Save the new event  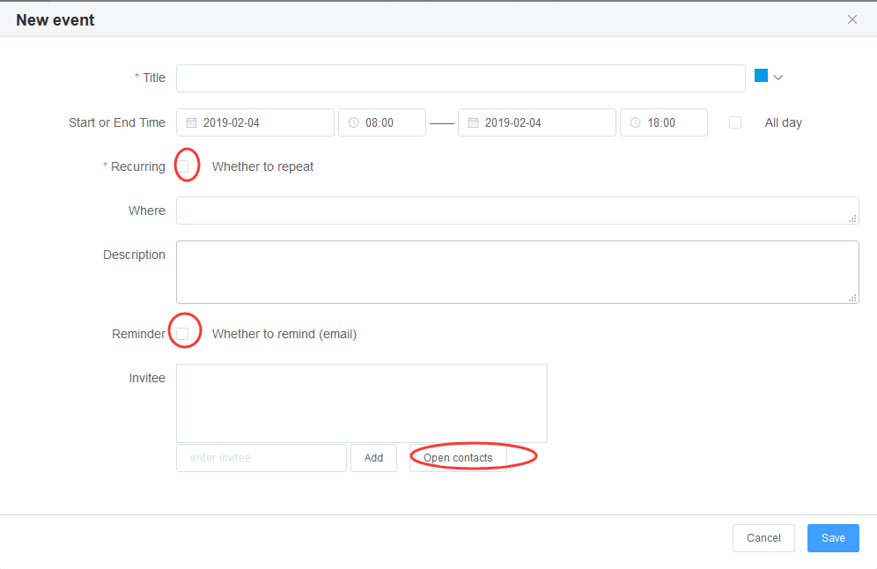pyautogui.click(x=833, y=537)
